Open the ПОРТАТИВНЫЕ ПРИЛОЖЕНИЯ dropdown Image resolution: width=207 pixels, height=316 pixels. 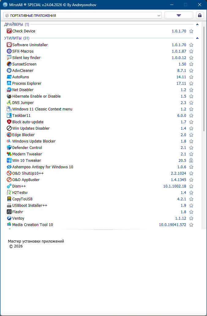82,15
